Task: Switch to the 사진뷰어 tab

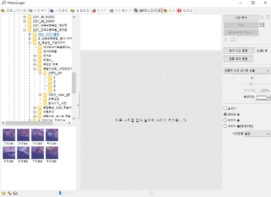Action: point(38,10)
